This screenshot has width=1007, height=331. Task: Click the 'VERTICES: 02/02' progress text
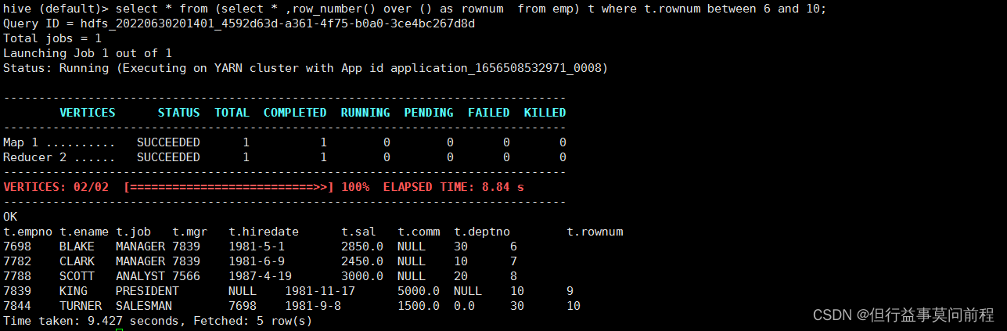[56, 187]
